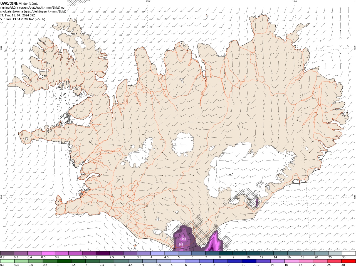Viewport: 356px width, 267px height.
Task: Select the darkest purple 2 swatch, top row
Action: [103, 253]
